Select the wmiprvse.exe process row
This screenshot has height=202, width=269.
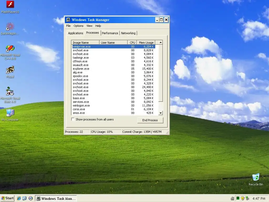click(x=113, y=47)
